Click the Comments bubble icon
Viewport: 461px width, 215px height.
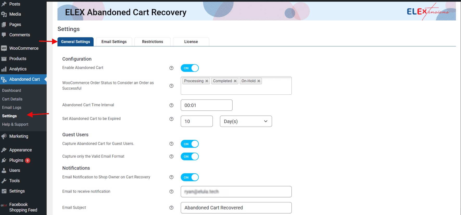(x=4, y=35)
